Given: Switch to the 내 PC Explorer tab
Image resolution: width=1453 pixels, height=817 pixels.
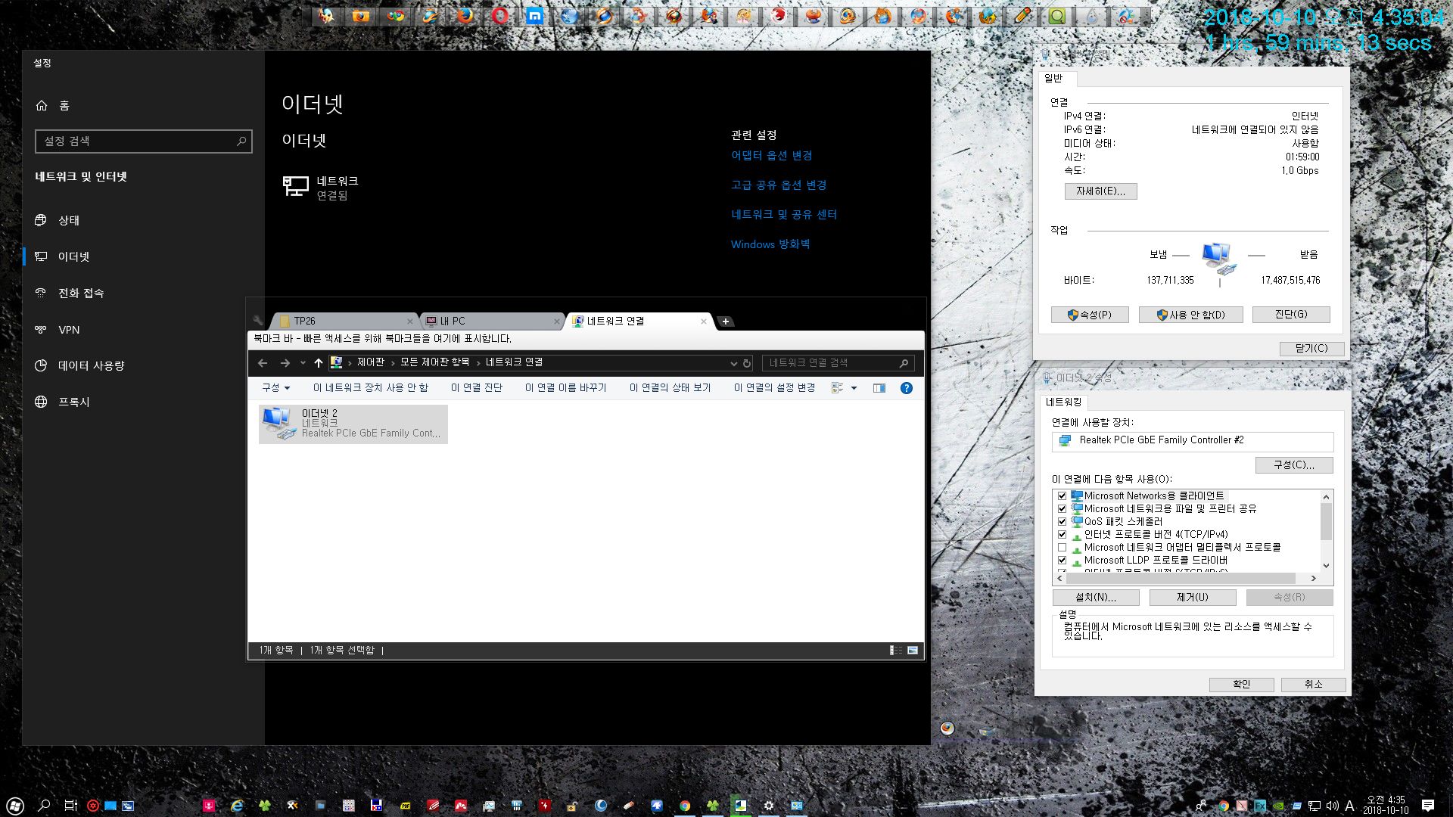Looking at the screenshot, I should pos(490,322).
